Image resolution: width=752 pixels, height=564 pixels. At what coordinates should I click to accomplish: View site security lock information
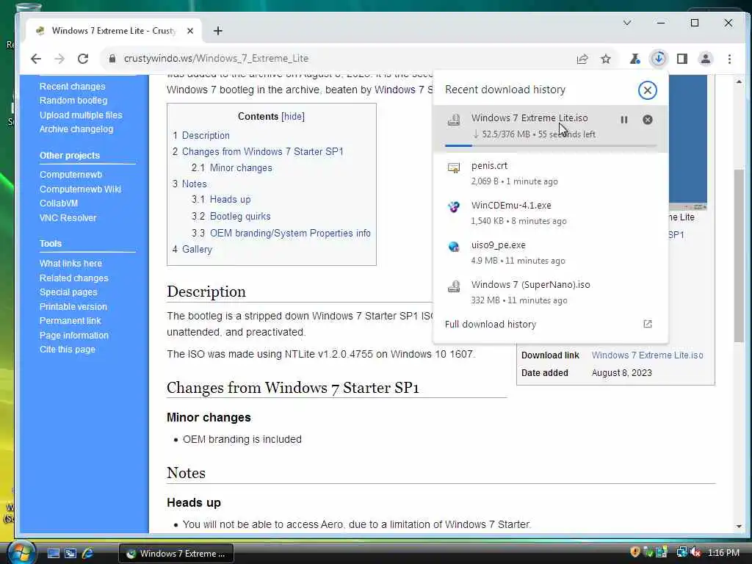point(112,59)
